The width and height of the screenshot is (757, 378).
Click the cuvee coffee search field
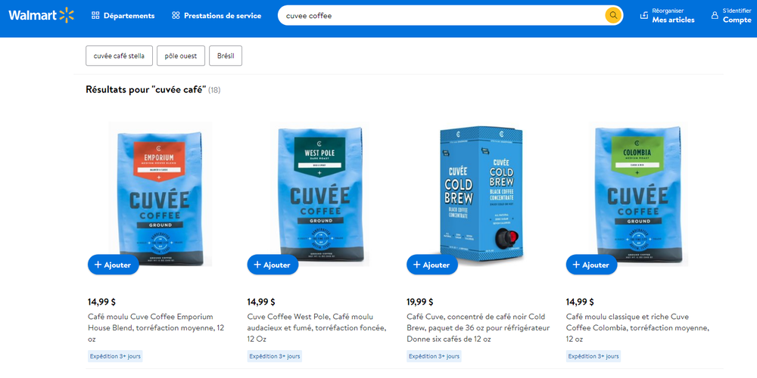click(442, 15)
